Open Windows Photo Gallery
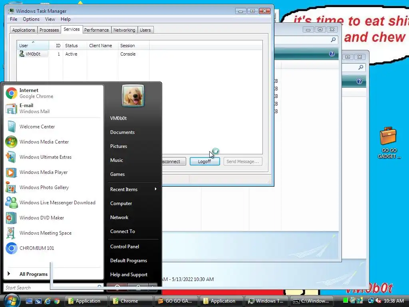 54,187
